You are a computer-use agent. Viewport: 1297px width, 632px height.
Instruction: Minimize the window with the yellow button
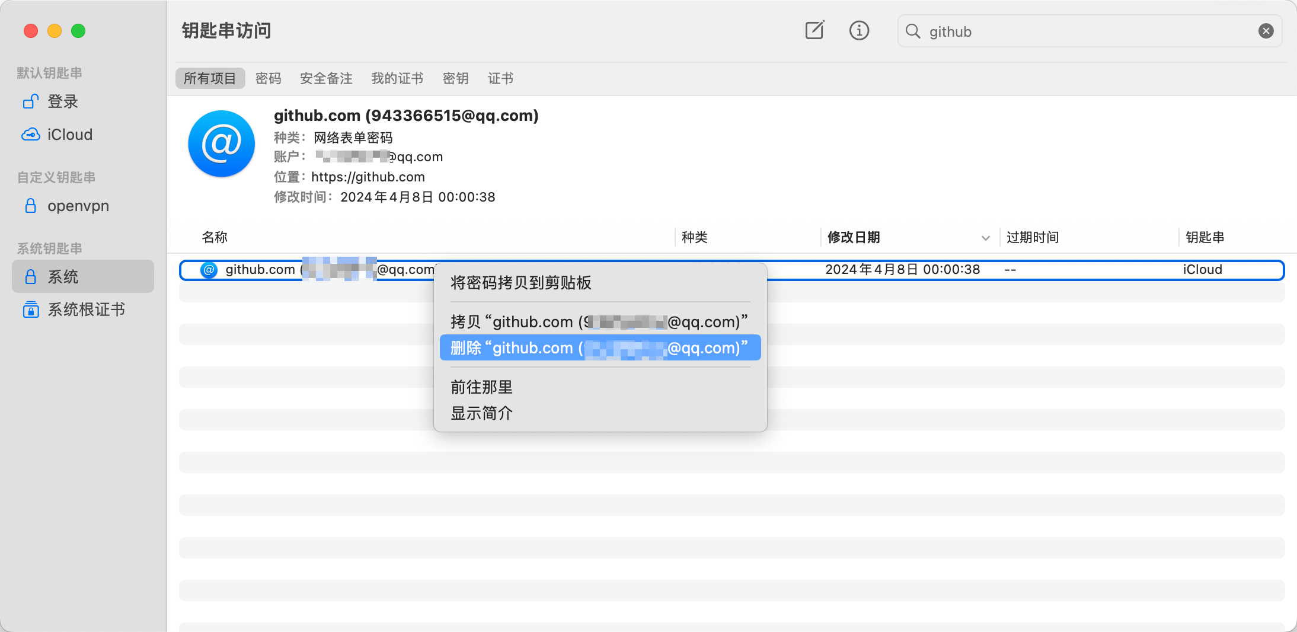tap(55, 31)
